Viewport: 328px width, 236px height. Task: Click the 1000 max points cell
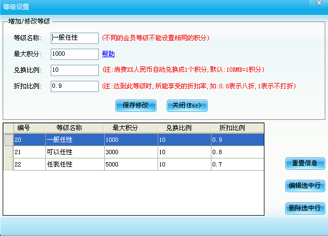pos(131,140)
